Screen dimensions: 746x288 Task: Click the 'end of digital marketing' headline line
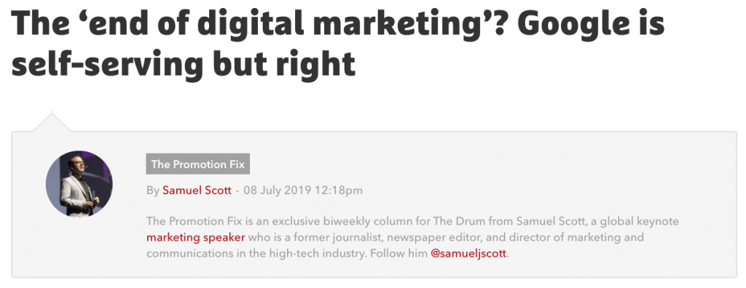(338, 24)
